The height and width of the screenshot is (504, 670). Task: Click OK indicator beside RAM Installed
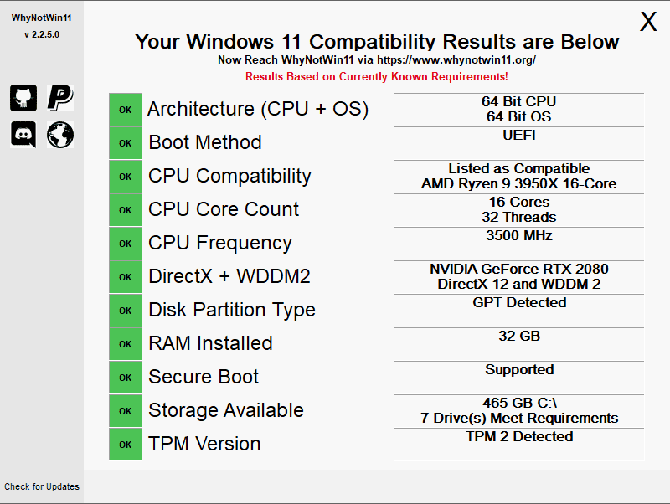click(126, 344)
